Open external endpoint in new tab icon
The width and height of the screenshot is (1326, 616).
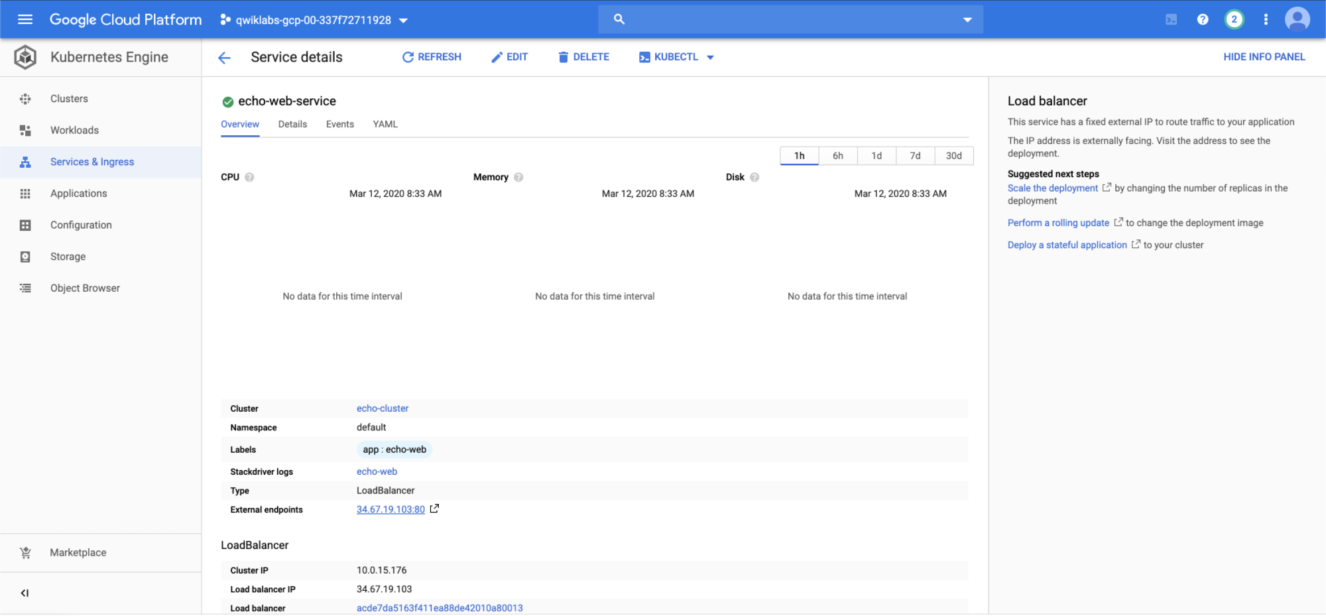point(434,509)
